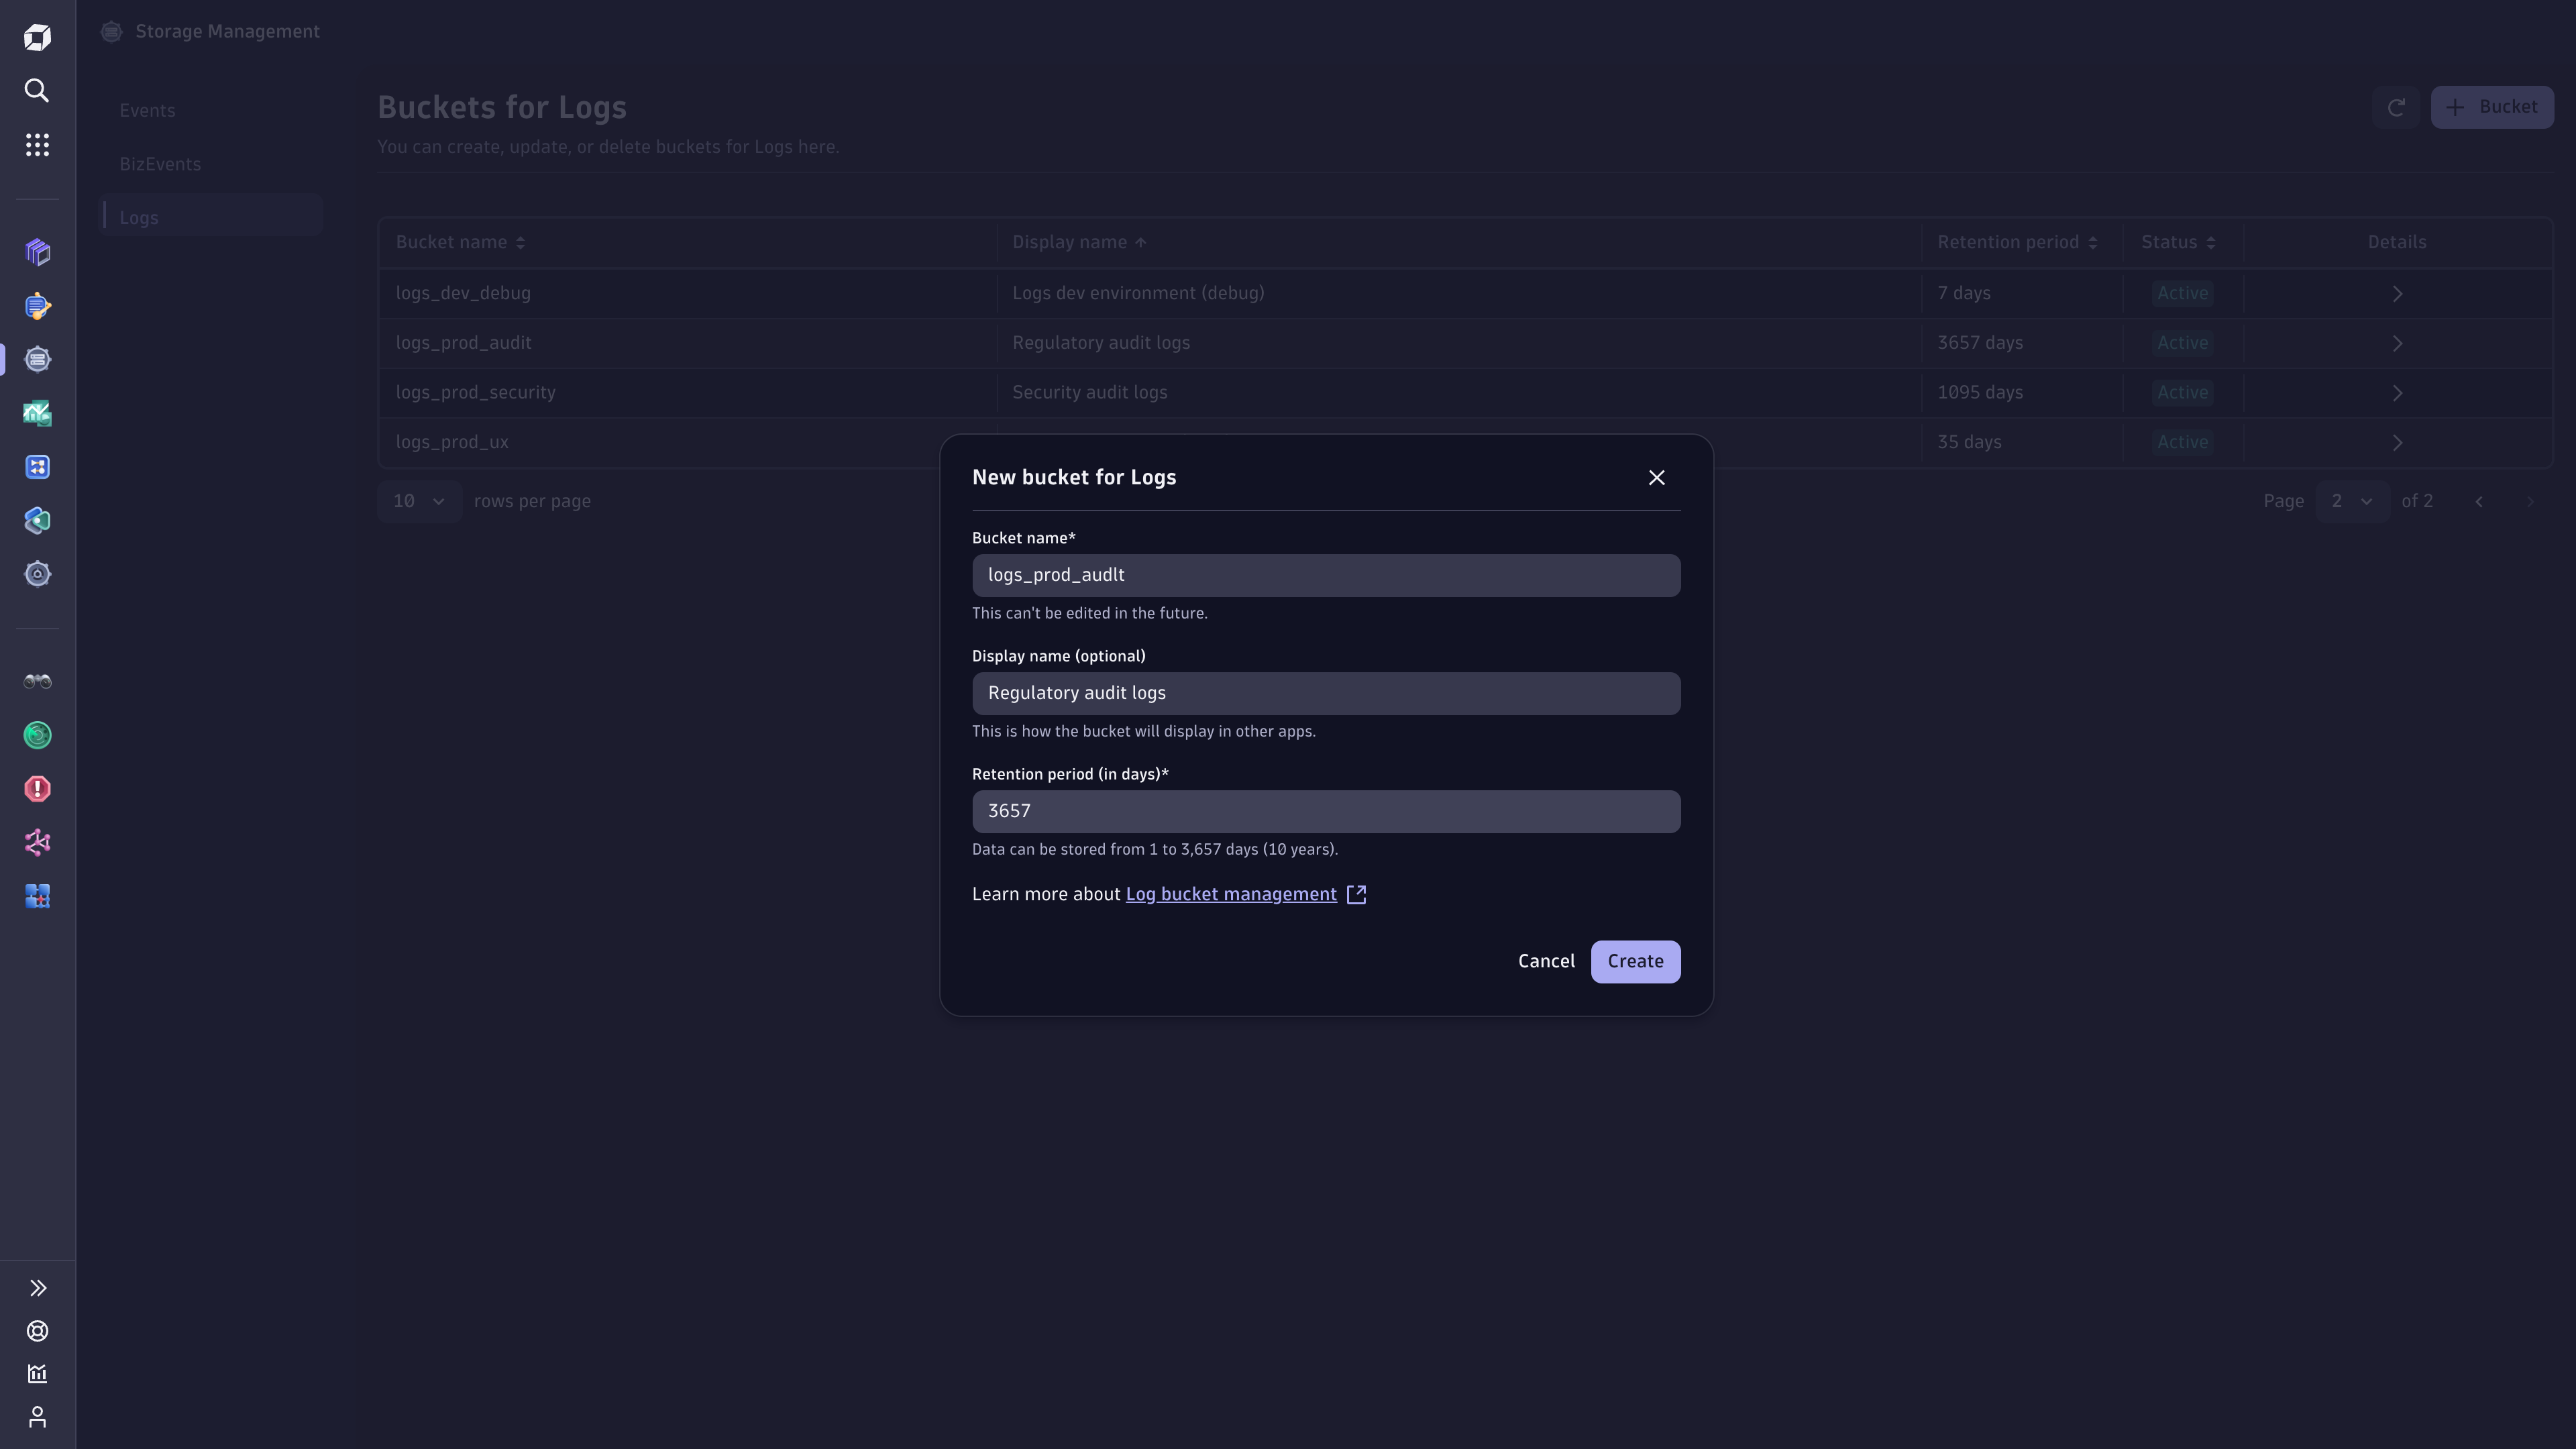2576x1449 pixels.
Task: Click the Create button
Action: pyautogui.click(x=1635, y=962)
